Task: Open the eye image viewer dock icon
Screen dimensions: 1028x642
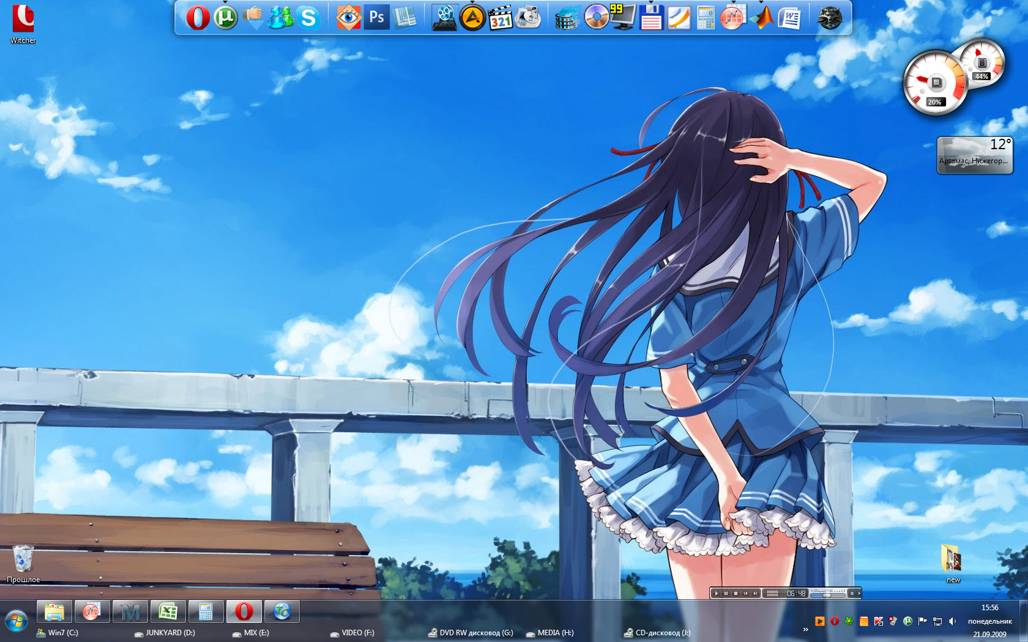Action: [x=349, y=18]
